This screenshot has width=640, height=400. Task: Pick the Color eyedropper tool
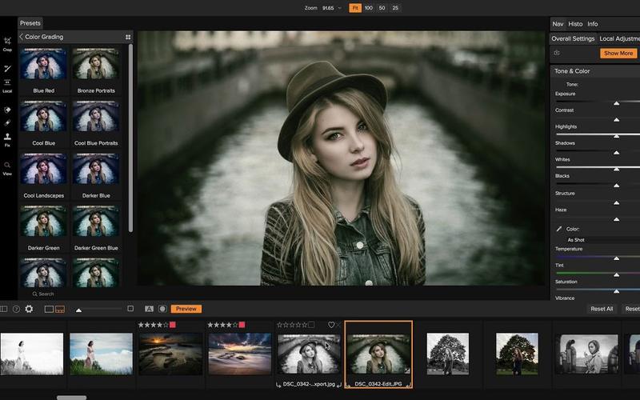558,229
